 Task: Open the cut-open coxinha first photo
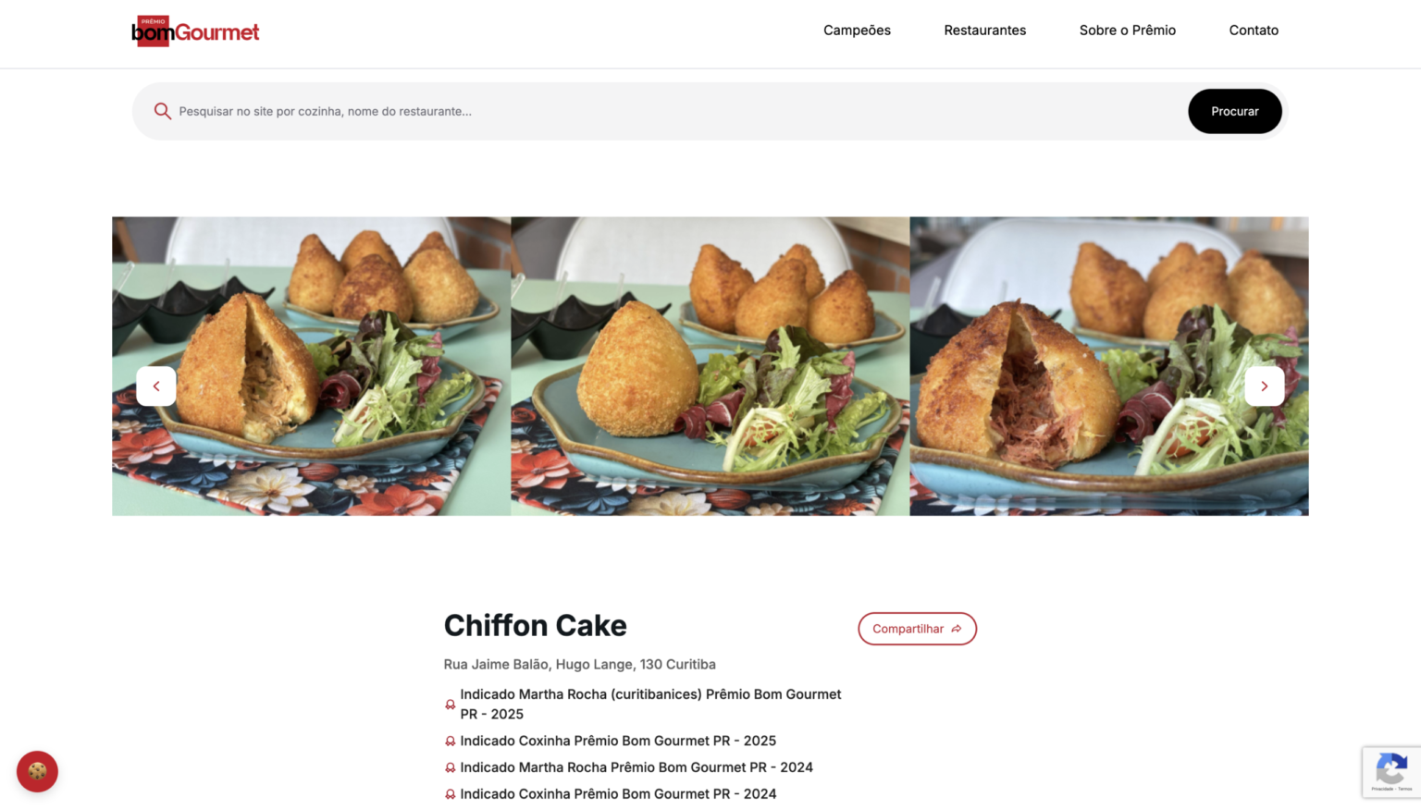pos(312,366)
